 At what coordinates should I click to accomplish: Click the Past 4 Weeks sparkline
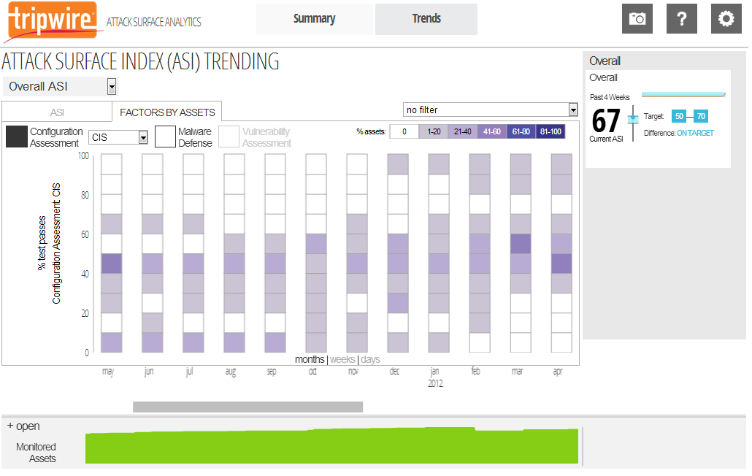(683, 95)
